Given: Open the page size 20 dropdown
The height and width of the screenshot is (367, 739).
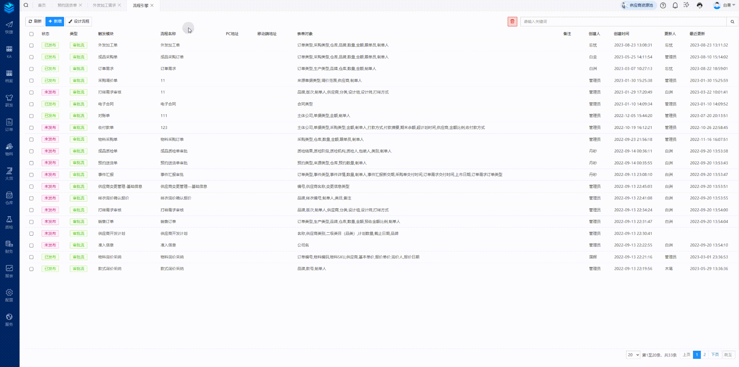Looking at the screenshot, I should coord(633,355).
